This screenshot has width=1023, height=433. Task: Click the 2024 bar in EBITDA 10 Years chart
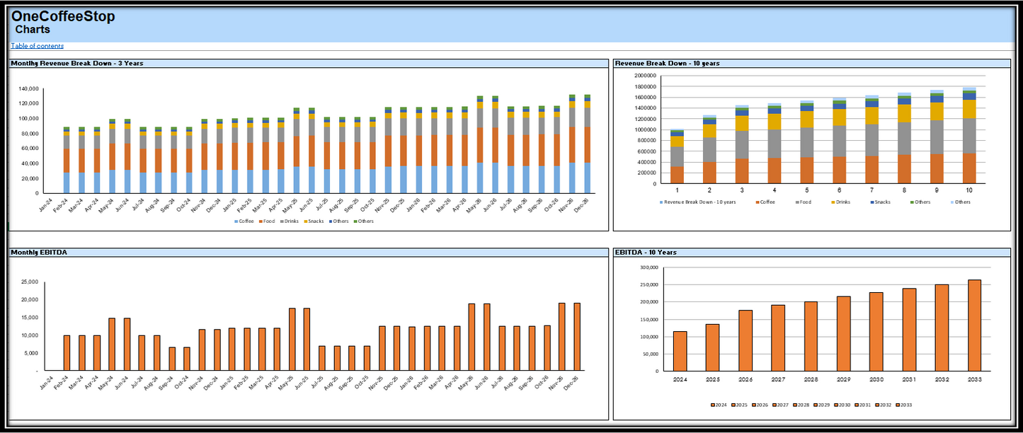coord(680,351)
